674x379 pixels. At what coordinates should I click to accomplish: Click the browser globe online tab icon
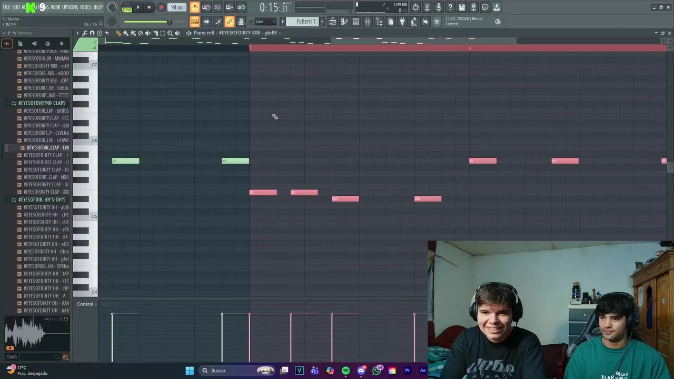point(47,44)
